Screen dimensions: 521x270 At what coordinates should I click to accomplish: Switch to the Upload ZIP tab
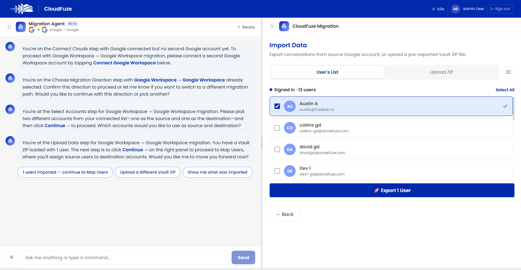tap(441, 72)
